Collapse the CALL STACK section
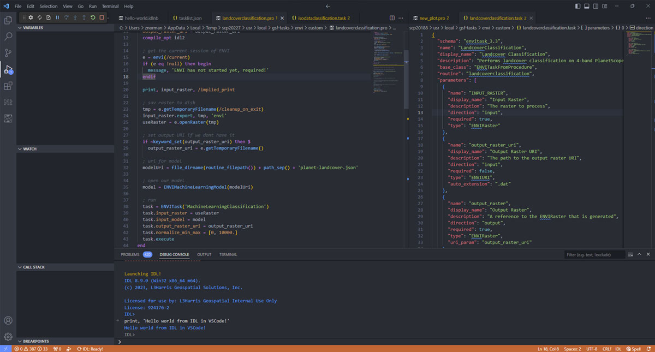 (33, 267)
